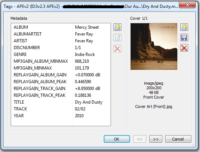Select the TRACK tag row
The image size is (200, 152).
pyautogui.click(x=61, y=109)
